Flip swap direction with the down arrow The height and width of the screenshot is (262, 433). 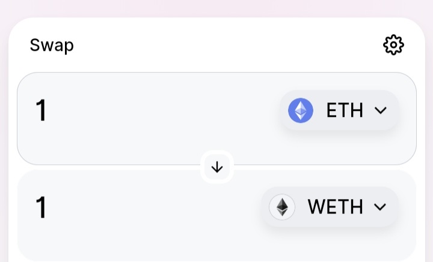[217, 167]
